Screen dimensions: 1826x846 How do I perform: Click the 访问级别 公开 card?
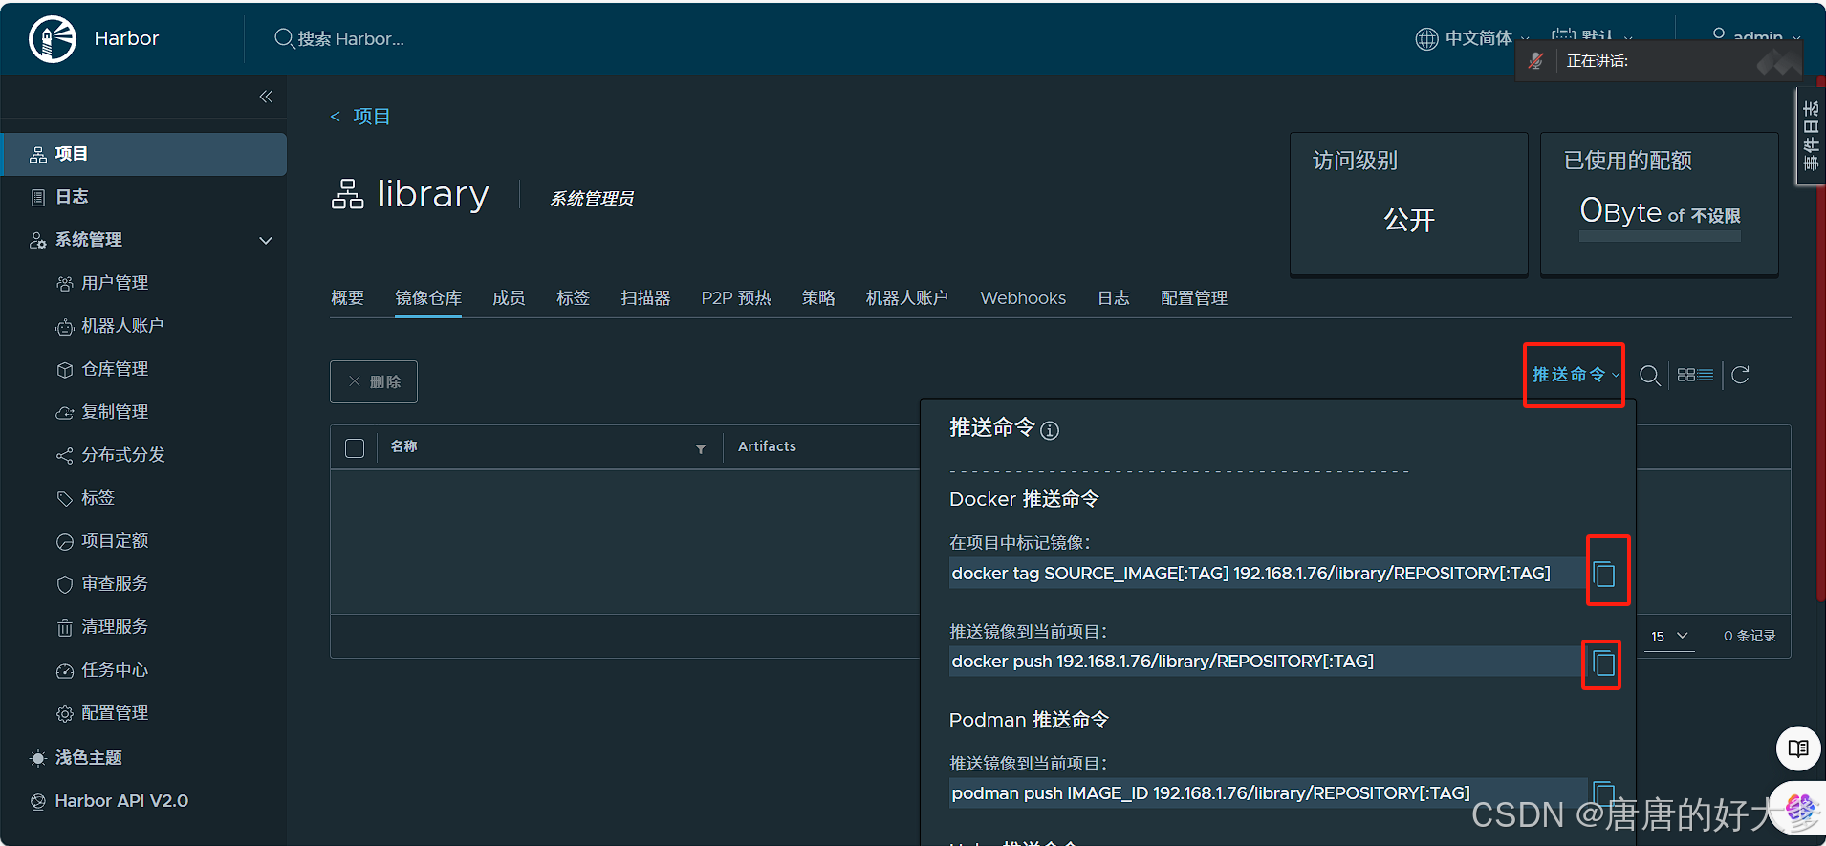[1409, 204]
